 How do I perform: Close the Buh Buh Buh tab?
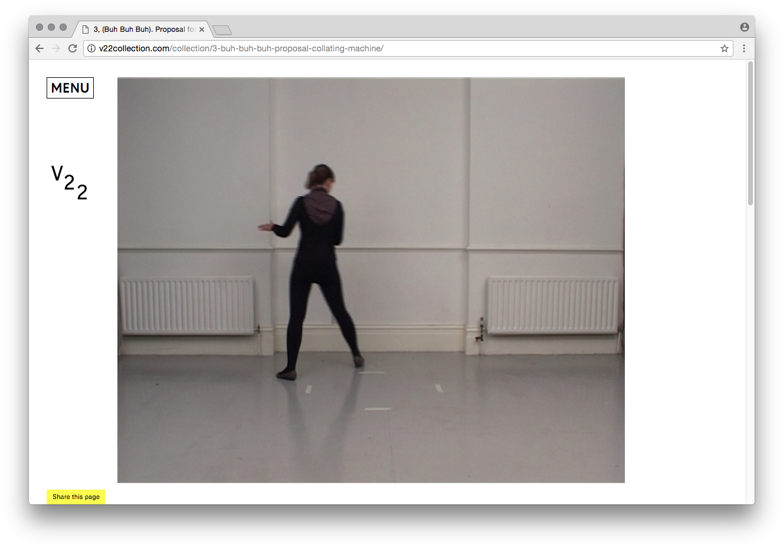202,29
